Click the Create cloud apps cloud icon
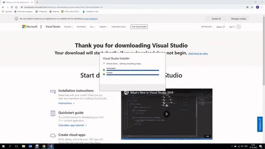Screen dimensions: 265x149 click(53, 135)
